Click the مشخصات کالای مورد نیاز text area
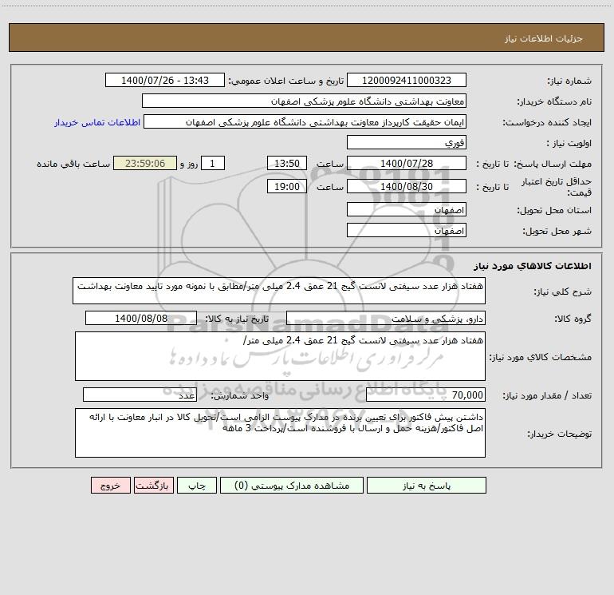The height and width of the screenshot is (595, 614). [280, 356]
